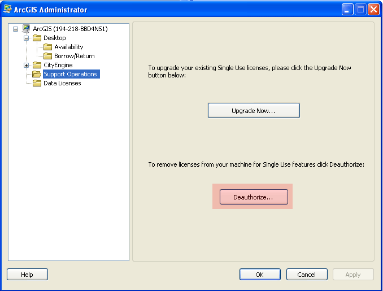
Task: Collapse the Desktop tree node
Action: pos(26,38)
